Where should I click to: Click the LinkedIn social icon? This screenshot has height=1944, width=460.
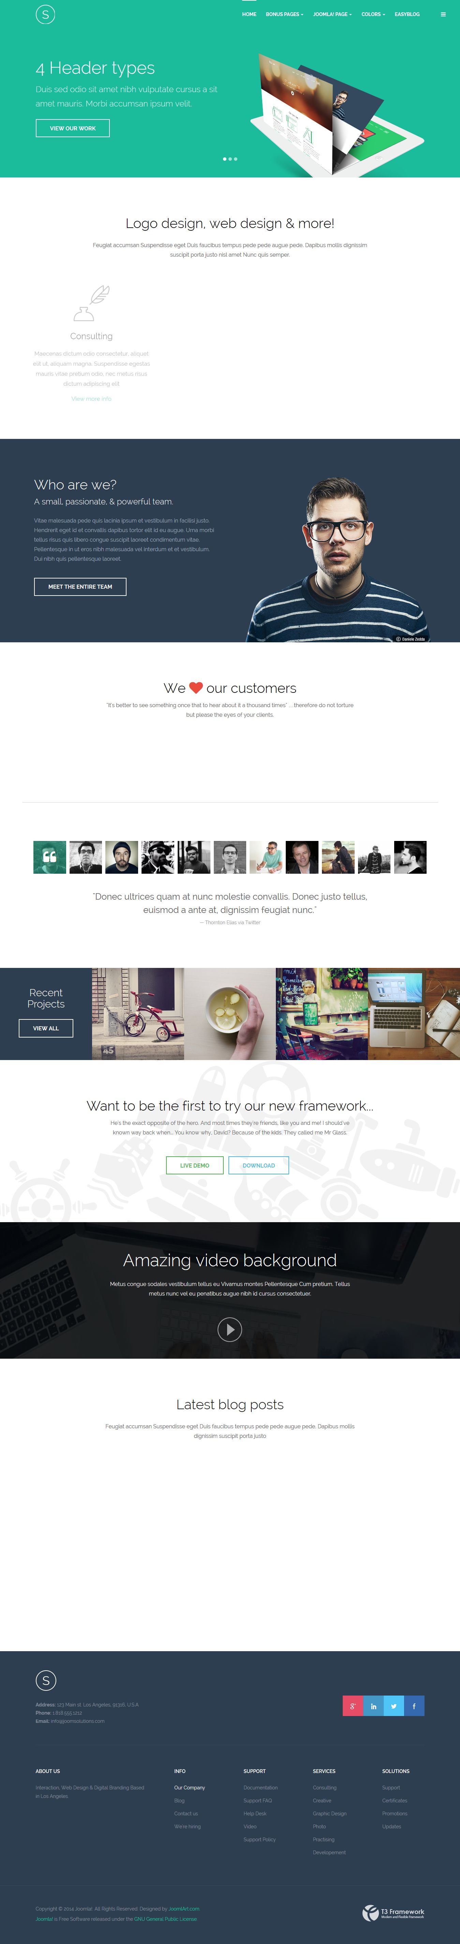coord(372,1705)
